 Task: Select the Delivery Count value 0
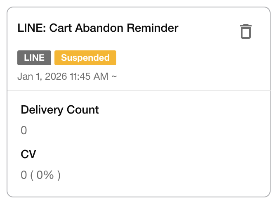[24, 130]
